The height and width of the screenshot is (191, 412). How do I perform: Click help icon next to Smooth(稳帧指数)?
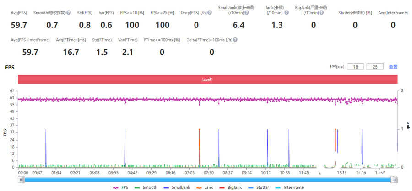[x=69, y=12]
